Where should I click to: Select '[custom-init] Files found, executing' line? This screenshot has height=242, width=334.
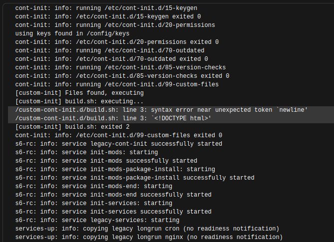79,93
